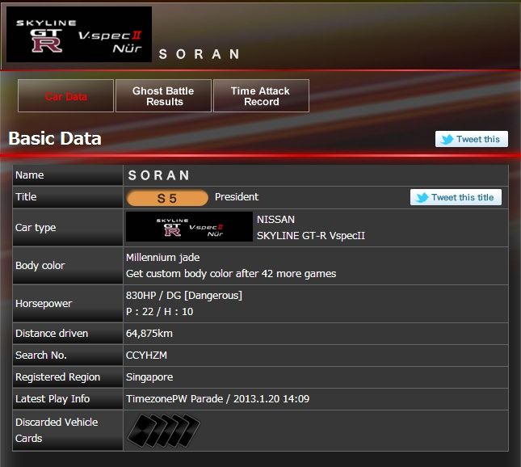
Task: Click the Horsepower row label
Action: pyautogui.click(x=44, y=304)
